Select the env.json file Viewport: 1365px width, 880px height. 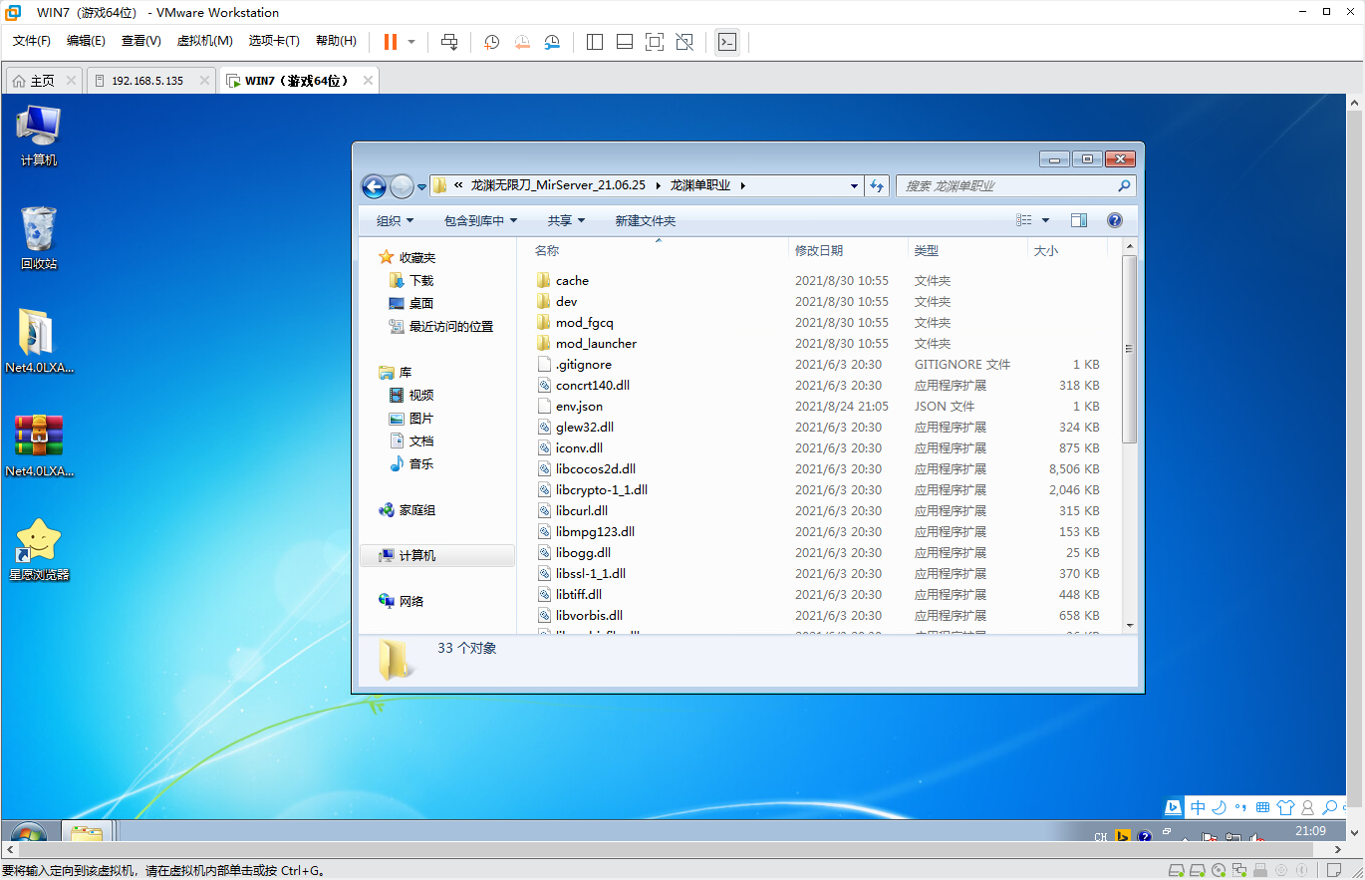click(579, 407)
